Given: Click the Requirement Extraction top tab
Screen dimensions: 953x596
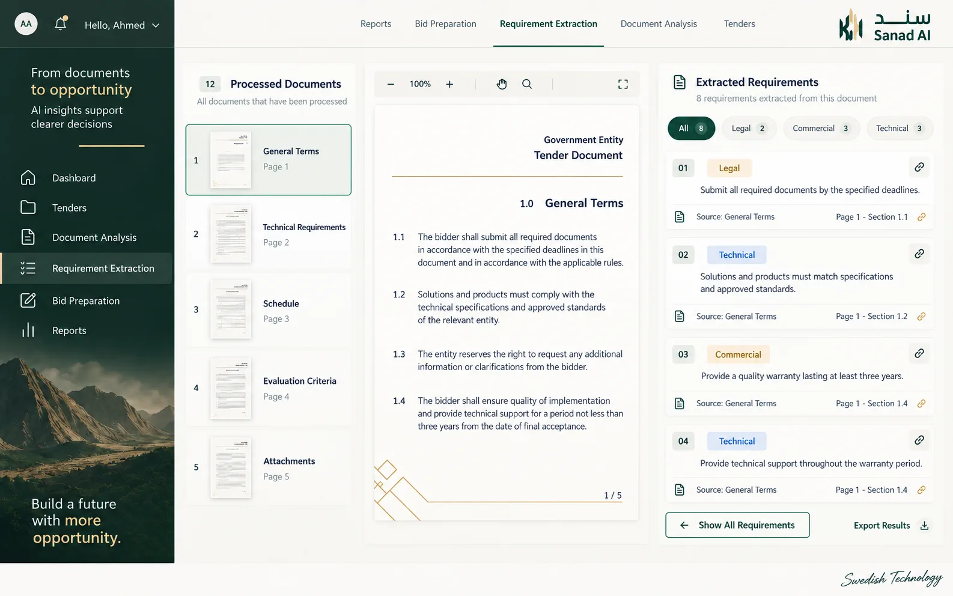Looking at the screenshot, I should [549, 24].
